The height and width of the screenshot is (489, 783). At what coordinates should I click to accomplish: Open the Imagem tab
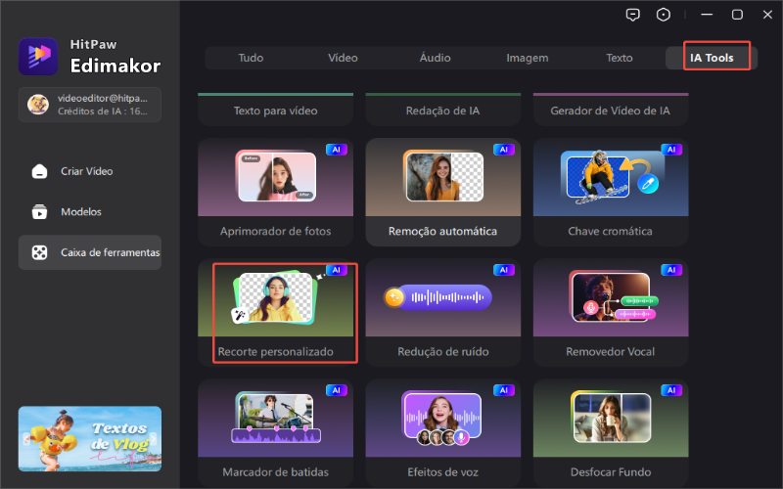click(x=527, y=58)
